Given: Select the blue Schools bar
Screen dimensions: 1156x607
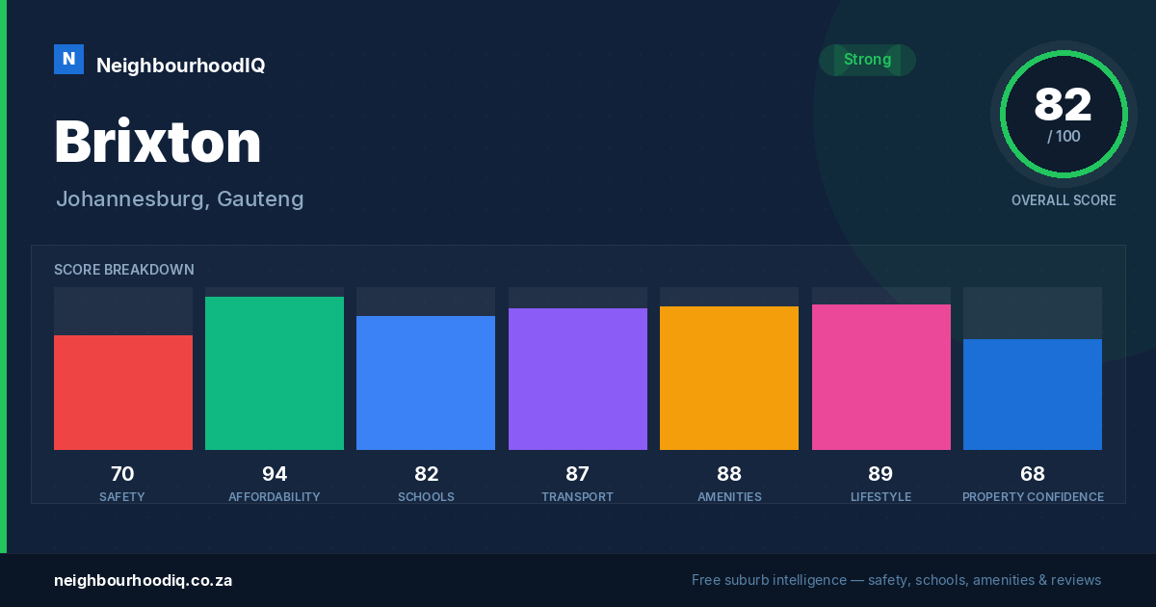Looking at the screenshot, I should pyautogui.click(x=426, y=383).
